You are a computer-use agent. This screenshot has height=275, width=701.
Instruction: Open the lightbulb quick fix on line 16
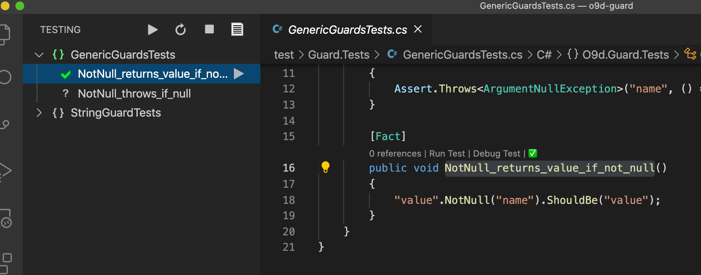[x=325, y=167]
